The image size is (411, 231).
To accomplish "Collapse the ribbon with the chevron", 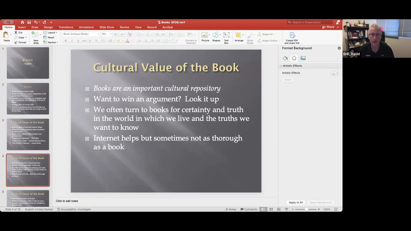I will (x=338, y=27).
